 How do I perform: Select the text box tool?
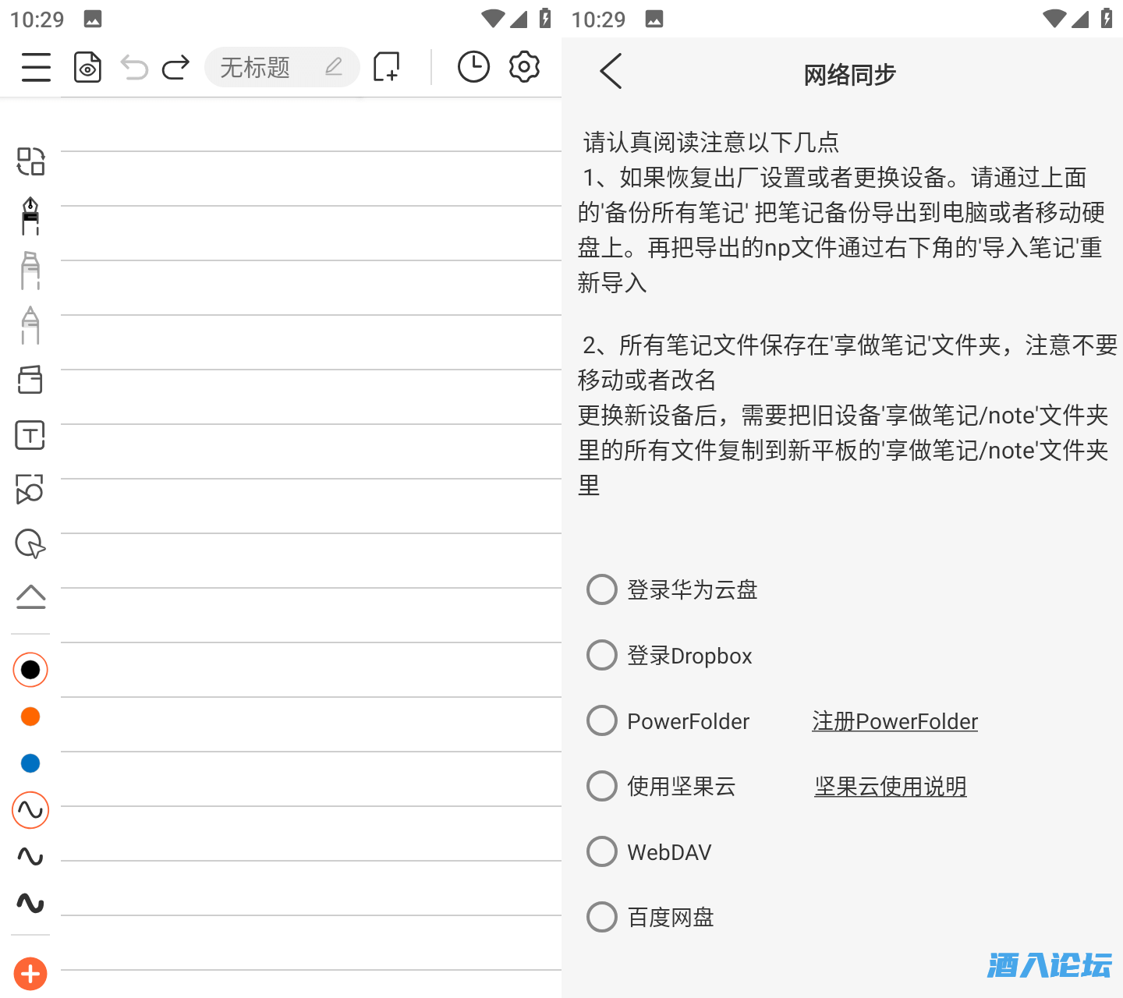pos(30,435)
